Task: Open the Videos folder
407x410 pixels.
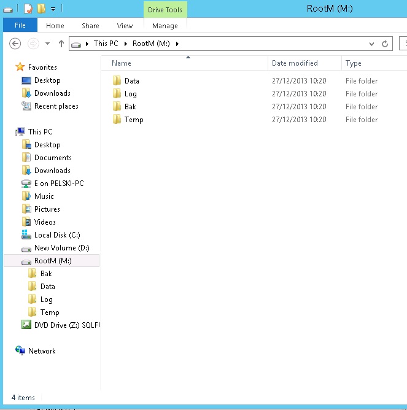Action: [x=45, y=222]
